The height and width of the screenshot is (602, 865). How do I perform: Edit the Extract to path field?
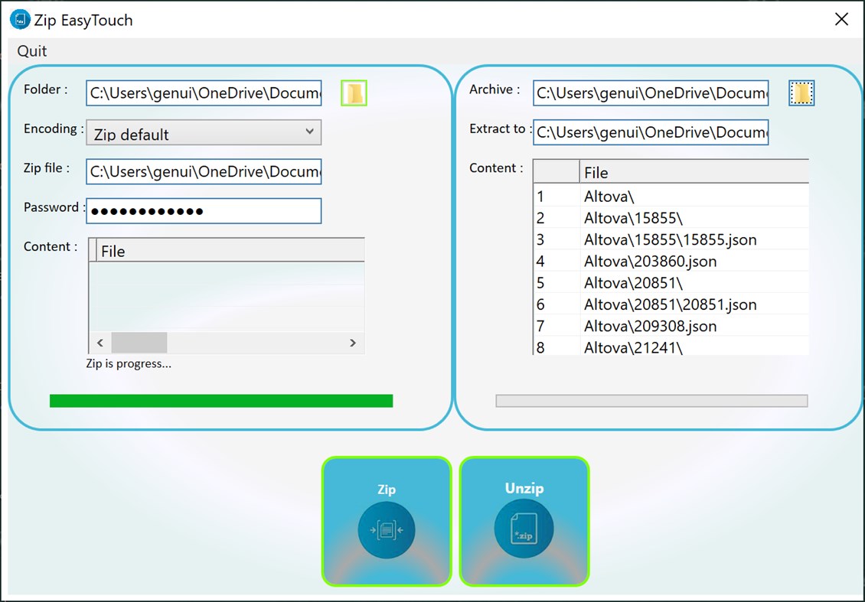pos(650,132)
